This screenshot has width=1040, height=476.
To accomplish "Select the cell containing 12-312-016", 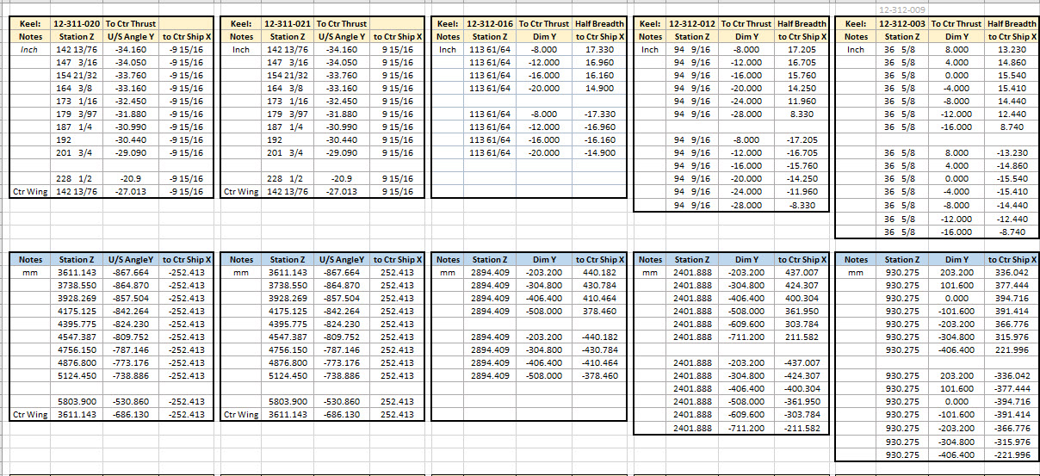I will tap(489, 23).
